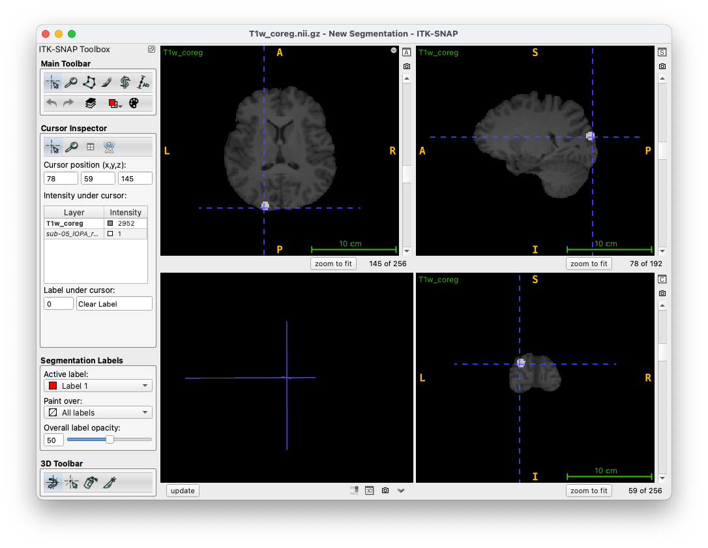Click the Layer column header

point(74,212)
